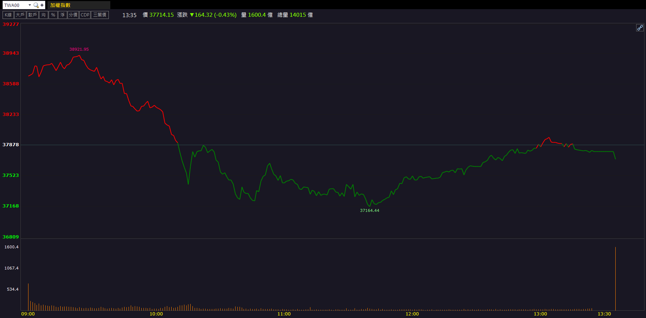Screen dimensions: 646x318
Task: Click the 10:00 time axis label
Action: click(156, 314)
